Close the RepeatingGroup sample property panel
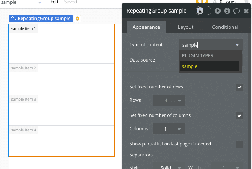Viewport: 252px width, 169px height. pos(246,11)
